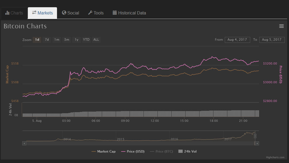Click the '$3200.00' price axis label
This screenshot has width=289, height=163.
270,63
